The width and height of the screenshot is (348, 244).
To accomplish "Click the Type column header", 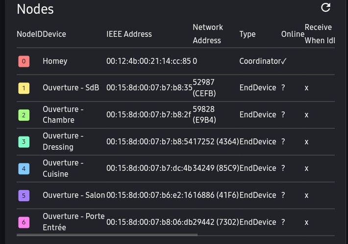I will coord(248,34).
